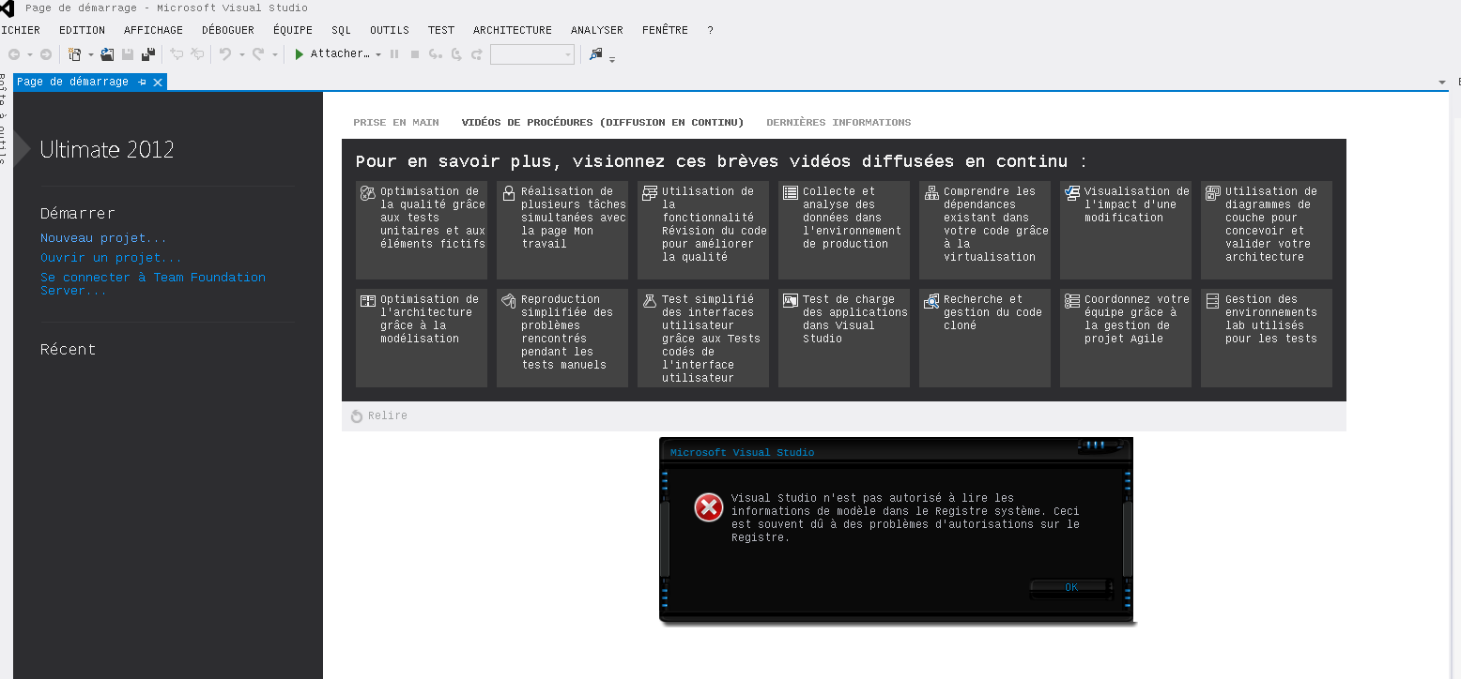Click the Step Out debug icon
Screen dimensions: 1461x679
tap(477, 54)
